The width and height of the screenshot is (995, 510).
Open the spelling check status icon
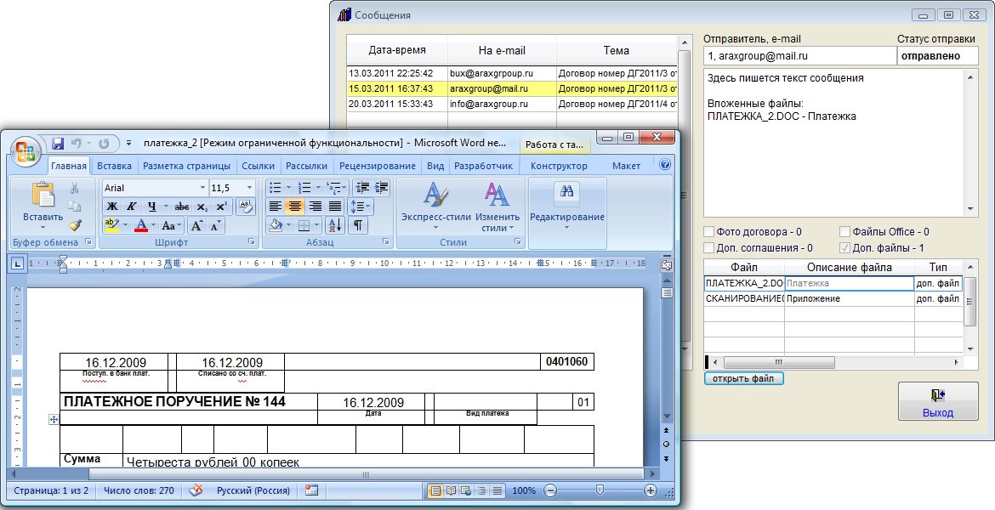point(196,490)
